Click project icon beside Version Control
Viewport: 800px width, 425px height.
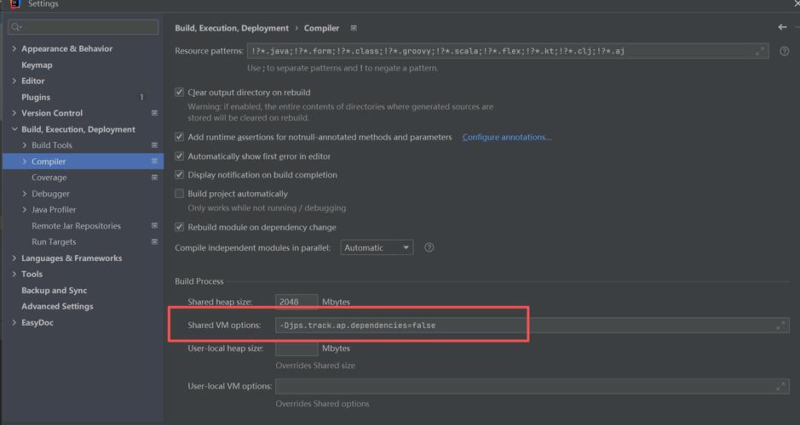154,113
